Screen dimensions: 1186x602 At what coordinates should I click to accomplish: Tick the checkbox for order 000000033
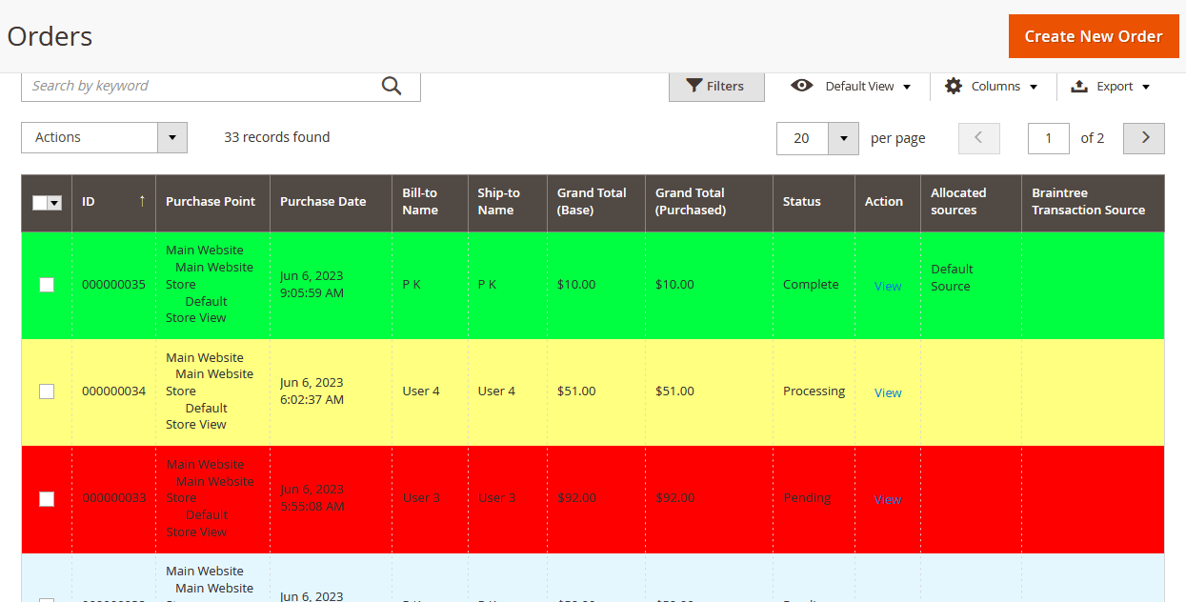click(x=47, y=498)
